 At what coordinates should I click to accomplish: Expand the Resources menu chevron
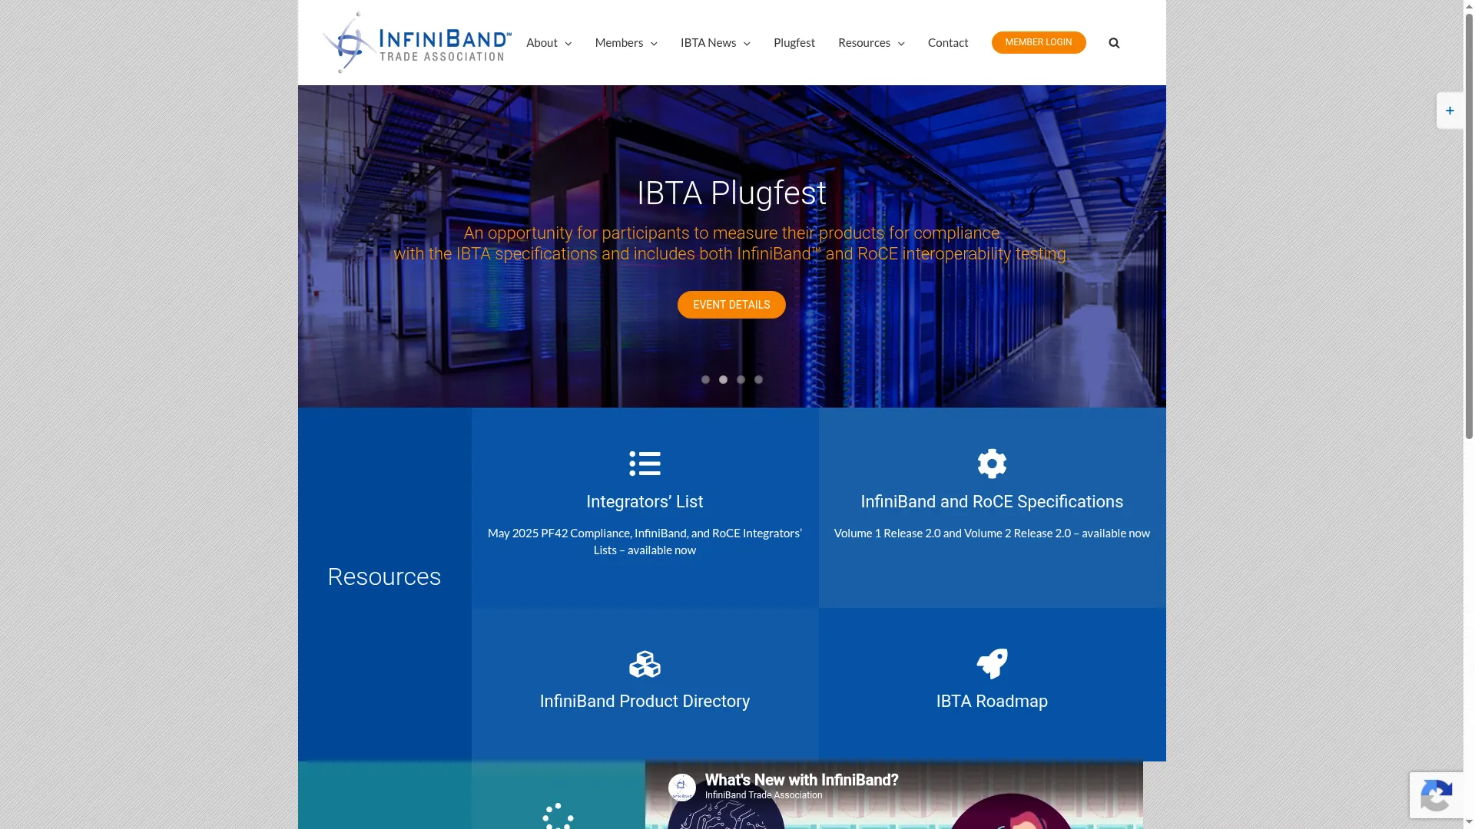click(x=901, y=44)
